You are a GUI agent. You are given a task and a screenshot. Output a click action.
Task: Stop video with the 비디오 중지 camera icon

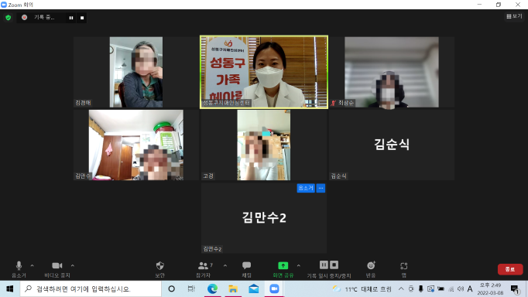[57, 268]
